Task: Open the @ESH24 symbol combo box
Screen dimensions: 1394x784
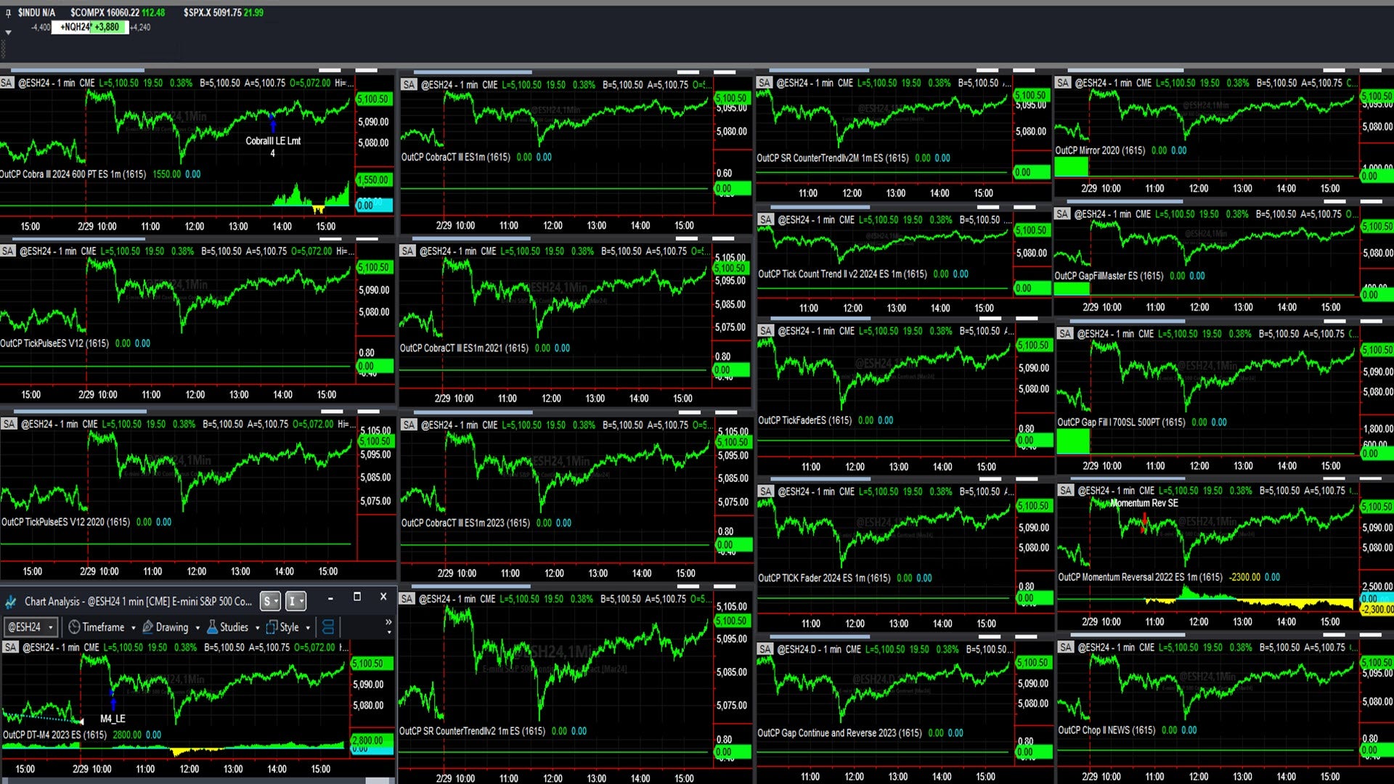Action: click(x=30, y=627)
